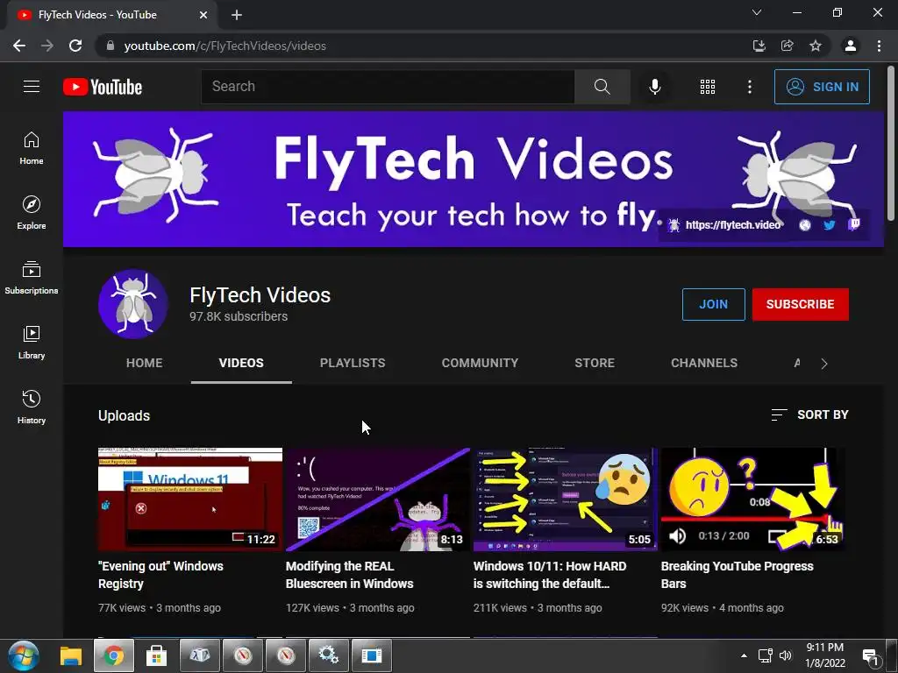Switch to the HOME channel tab
Image resolution: width=898 pixels, height=673 pixels.
click(x=145, y=363)
